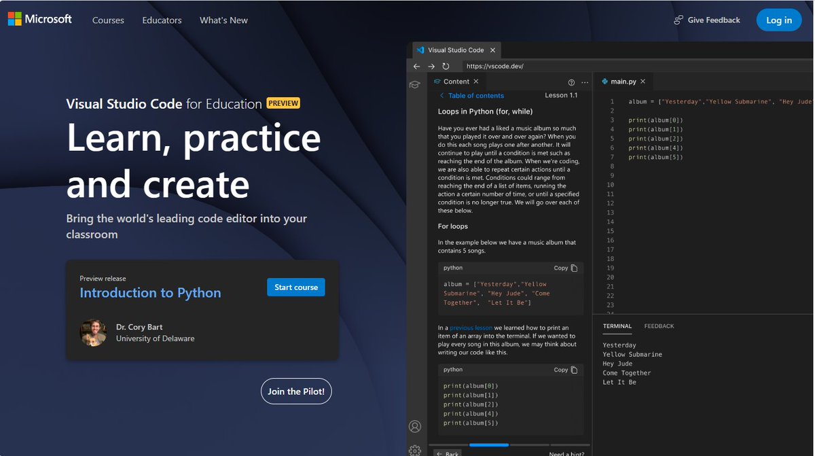This screenshot has height=456, width=815.
Task: Click the Python file icon on main.py
Action: 604,82
